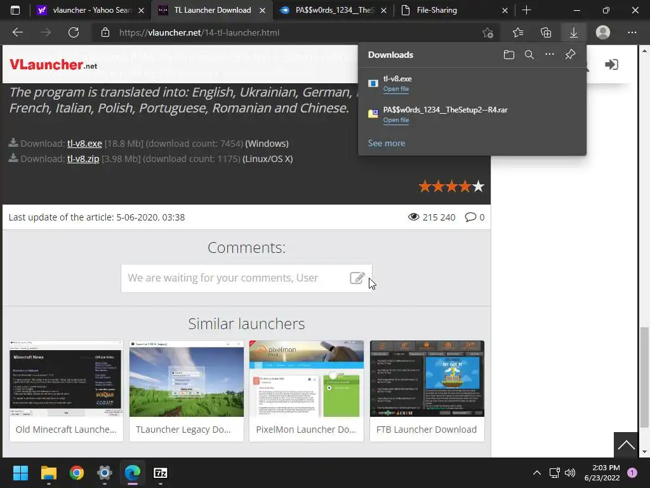The height and width of the screenshot is (488, 650).
Task: Close the TL Launcher Download tab
Action: pyautogui.click(x=262, y=10)
